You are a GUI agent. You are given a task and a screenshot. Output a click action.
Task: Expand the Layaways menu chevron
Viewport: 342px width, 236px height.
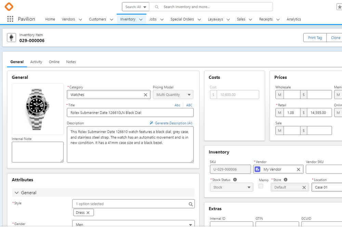tap(228, 19)
